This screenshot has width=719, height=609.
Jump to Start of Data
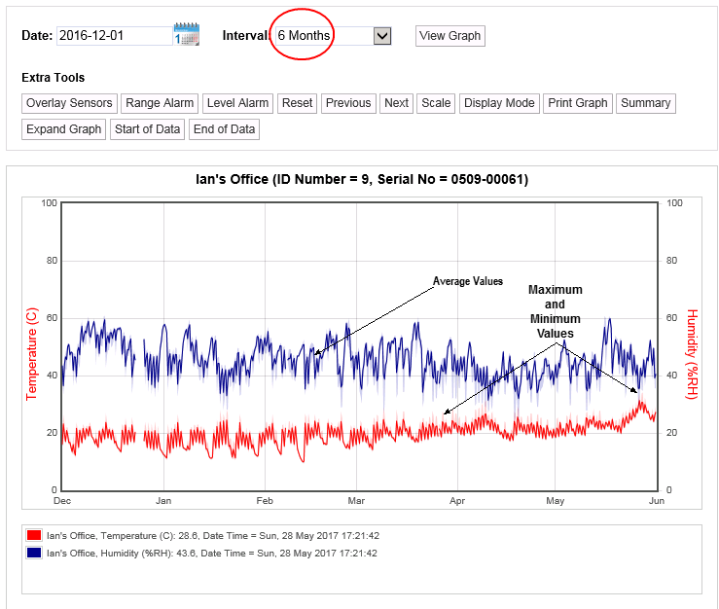148,129
